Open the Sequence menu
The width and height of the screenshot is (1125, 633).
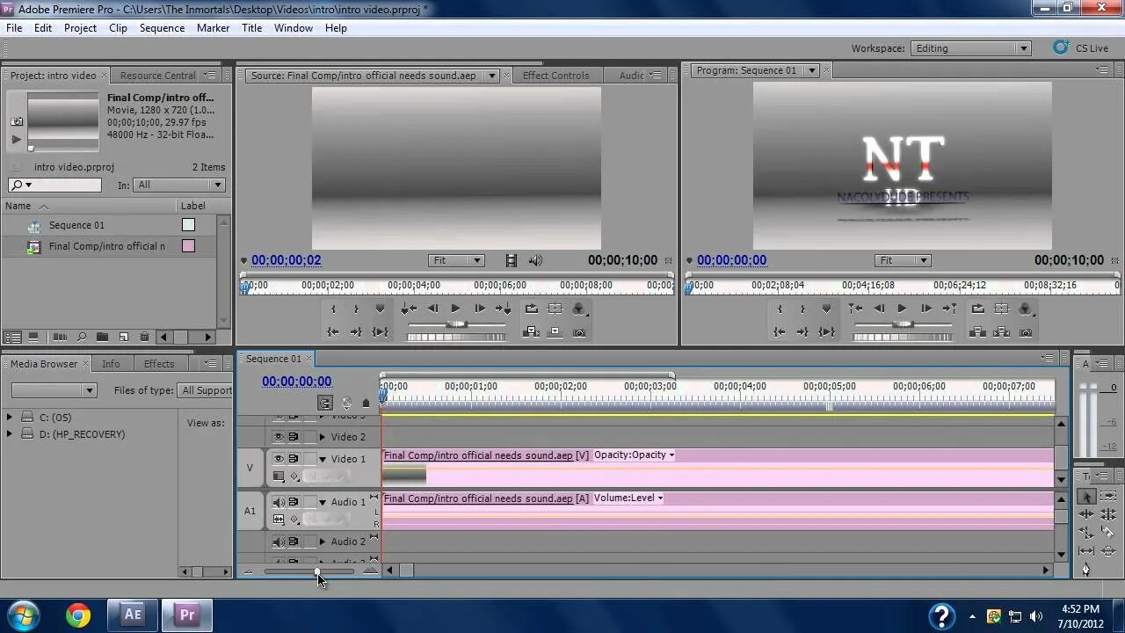162,28
